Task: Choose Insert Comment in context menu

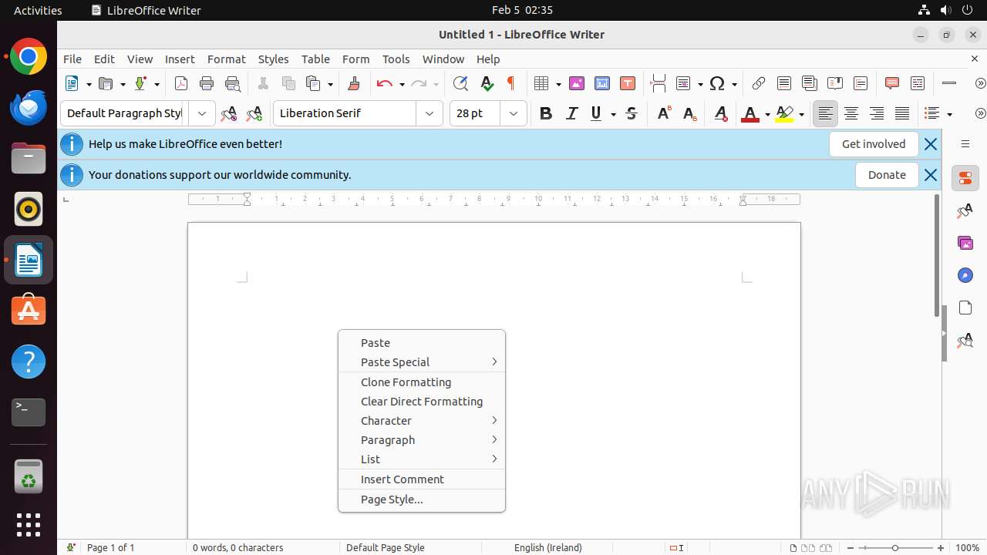Action: coord(422,479)
